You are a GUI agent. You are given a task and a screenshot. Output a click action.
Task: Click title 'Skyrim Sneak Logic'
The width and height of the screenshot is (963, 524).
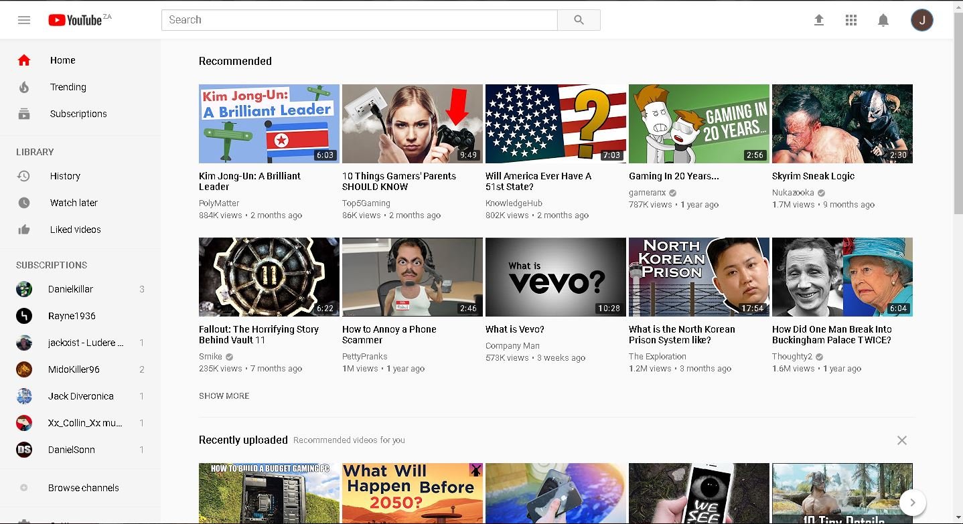(x=813, y=176)
